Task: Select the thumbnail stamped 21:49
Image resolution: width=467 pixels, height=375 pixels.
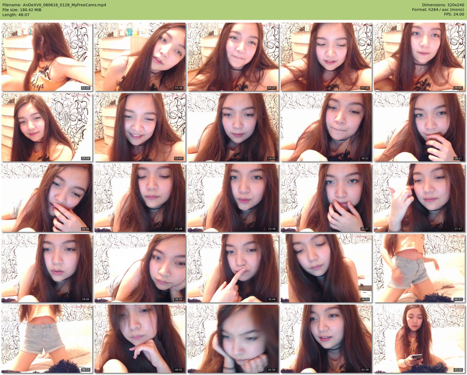Action: pyautogui.click(x=140, y=198)
